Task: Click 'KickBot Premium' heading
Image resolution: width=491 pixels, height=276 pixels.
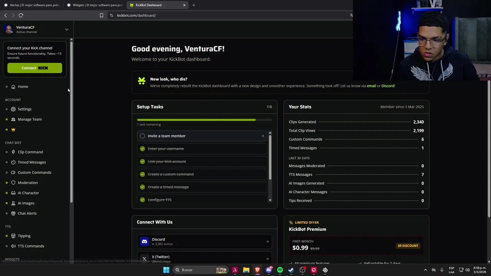Action: [307, 229]
